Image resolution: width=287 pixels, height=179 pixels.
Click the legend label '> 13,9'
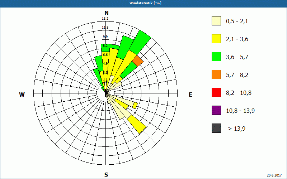pos(237,129)
